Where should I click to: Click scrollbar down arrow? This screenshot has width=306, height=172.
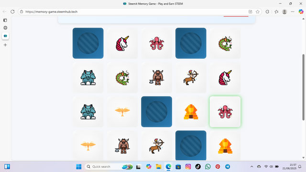click(x=303, y=158)
